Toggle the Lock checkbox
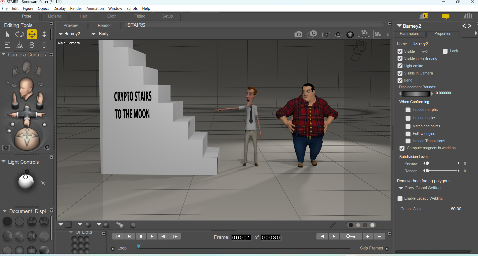 [x=445, y=51]
